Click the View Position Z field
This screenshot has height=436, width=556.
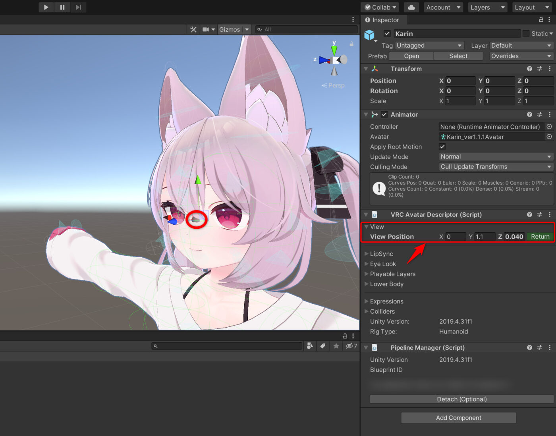[514, 237]
